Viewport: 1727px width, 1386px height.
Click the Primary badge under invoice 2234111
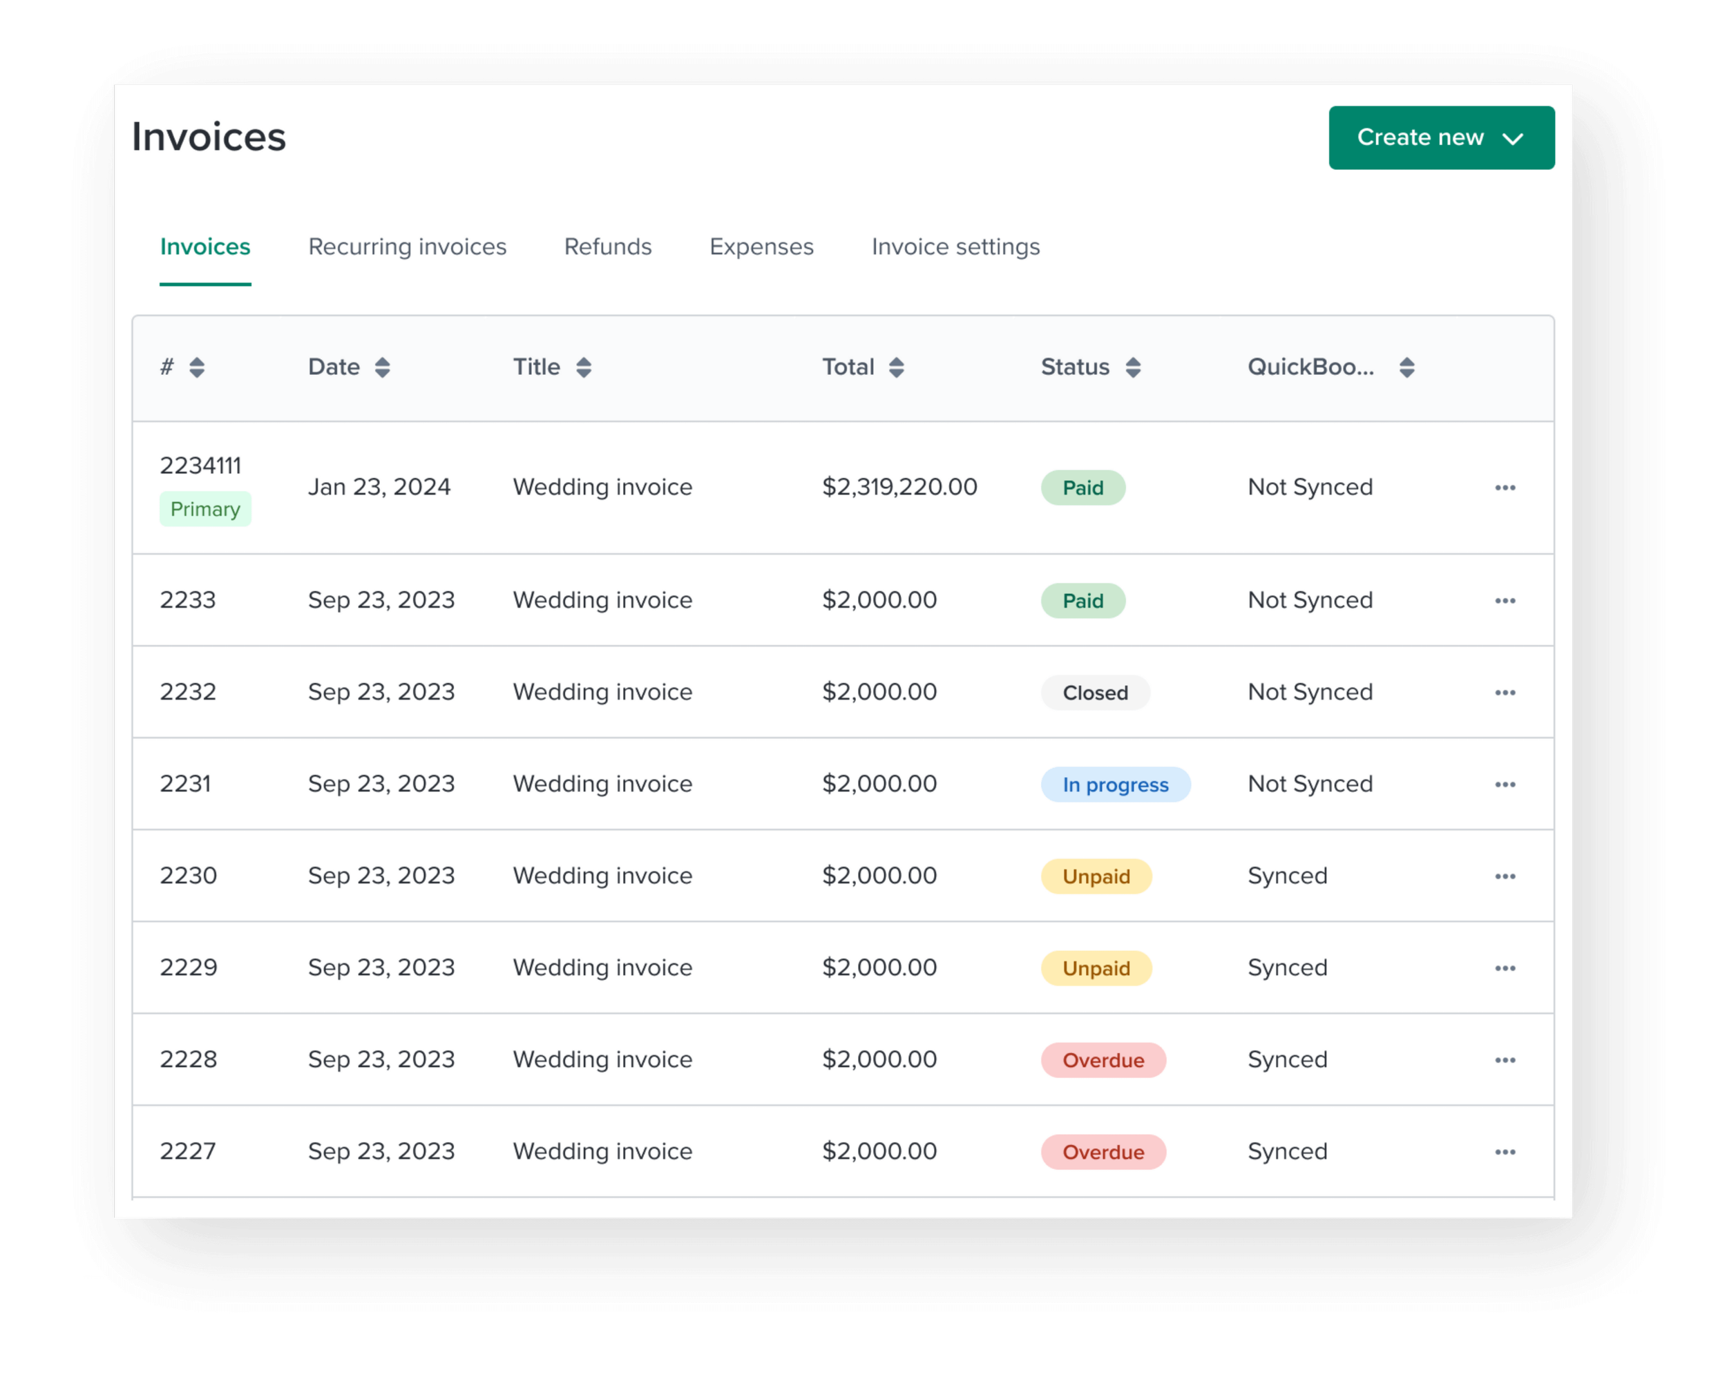tap(205, 509)
